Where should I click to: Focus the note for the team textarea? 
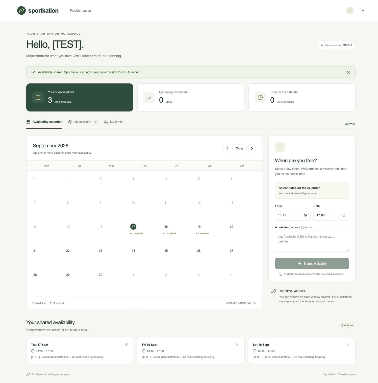pos(312,241)
